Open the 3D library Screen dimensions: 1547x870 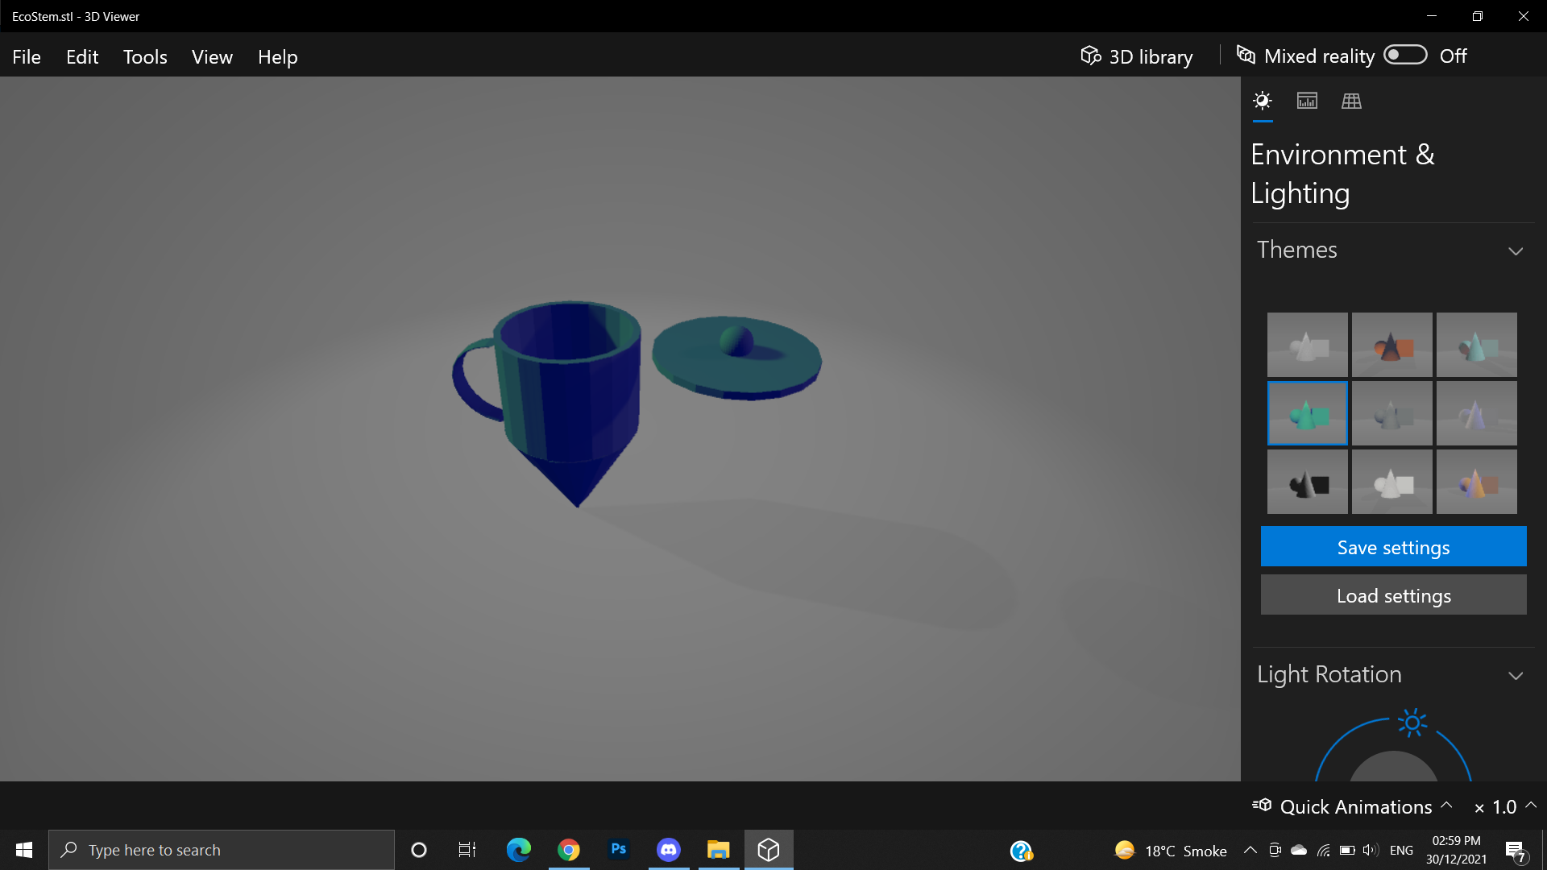tap(1137, 56)
